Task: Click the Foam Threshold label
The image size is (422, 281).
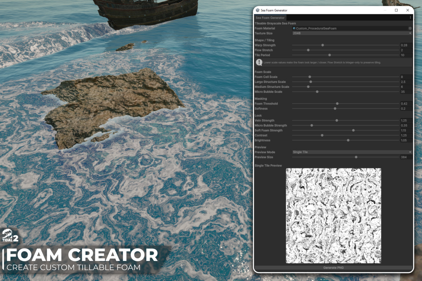Action: [266, 104]
